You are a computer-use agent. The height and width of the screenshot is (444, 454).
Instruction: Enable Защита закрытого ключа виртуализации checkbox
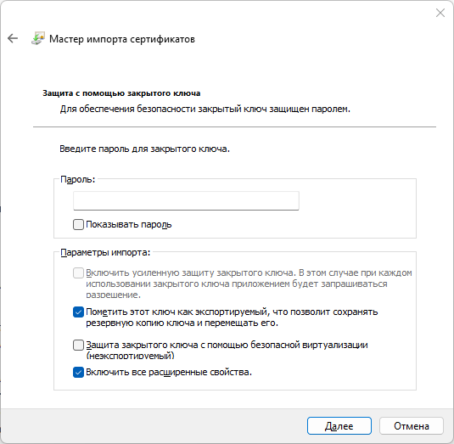pos(78,345)
